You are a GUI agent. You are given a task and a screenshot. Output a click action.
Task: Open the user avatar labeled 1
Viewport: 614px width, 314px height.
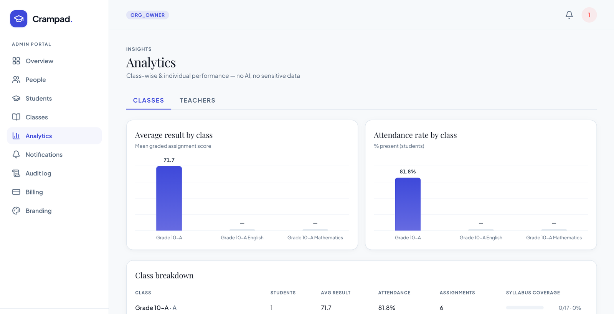tap(589, 15)
